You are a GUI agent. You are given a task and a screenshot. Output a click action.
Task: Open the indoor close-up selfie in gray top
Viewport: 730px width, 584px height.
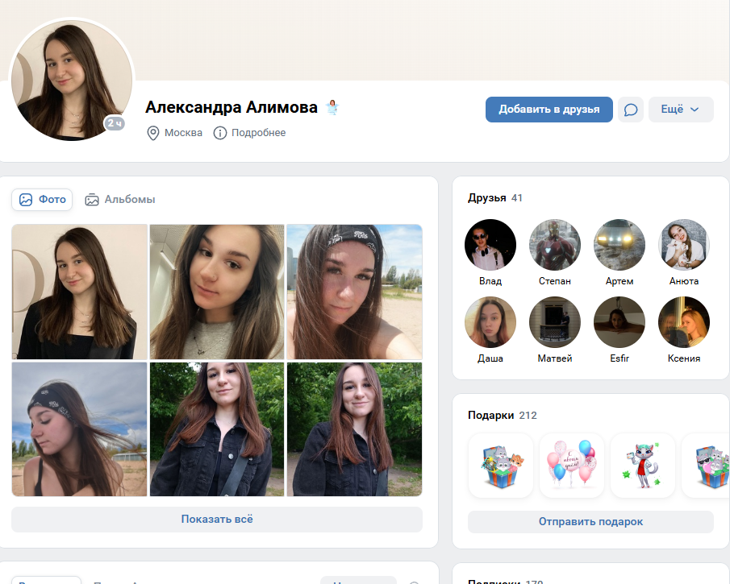[x=217, y=292]
